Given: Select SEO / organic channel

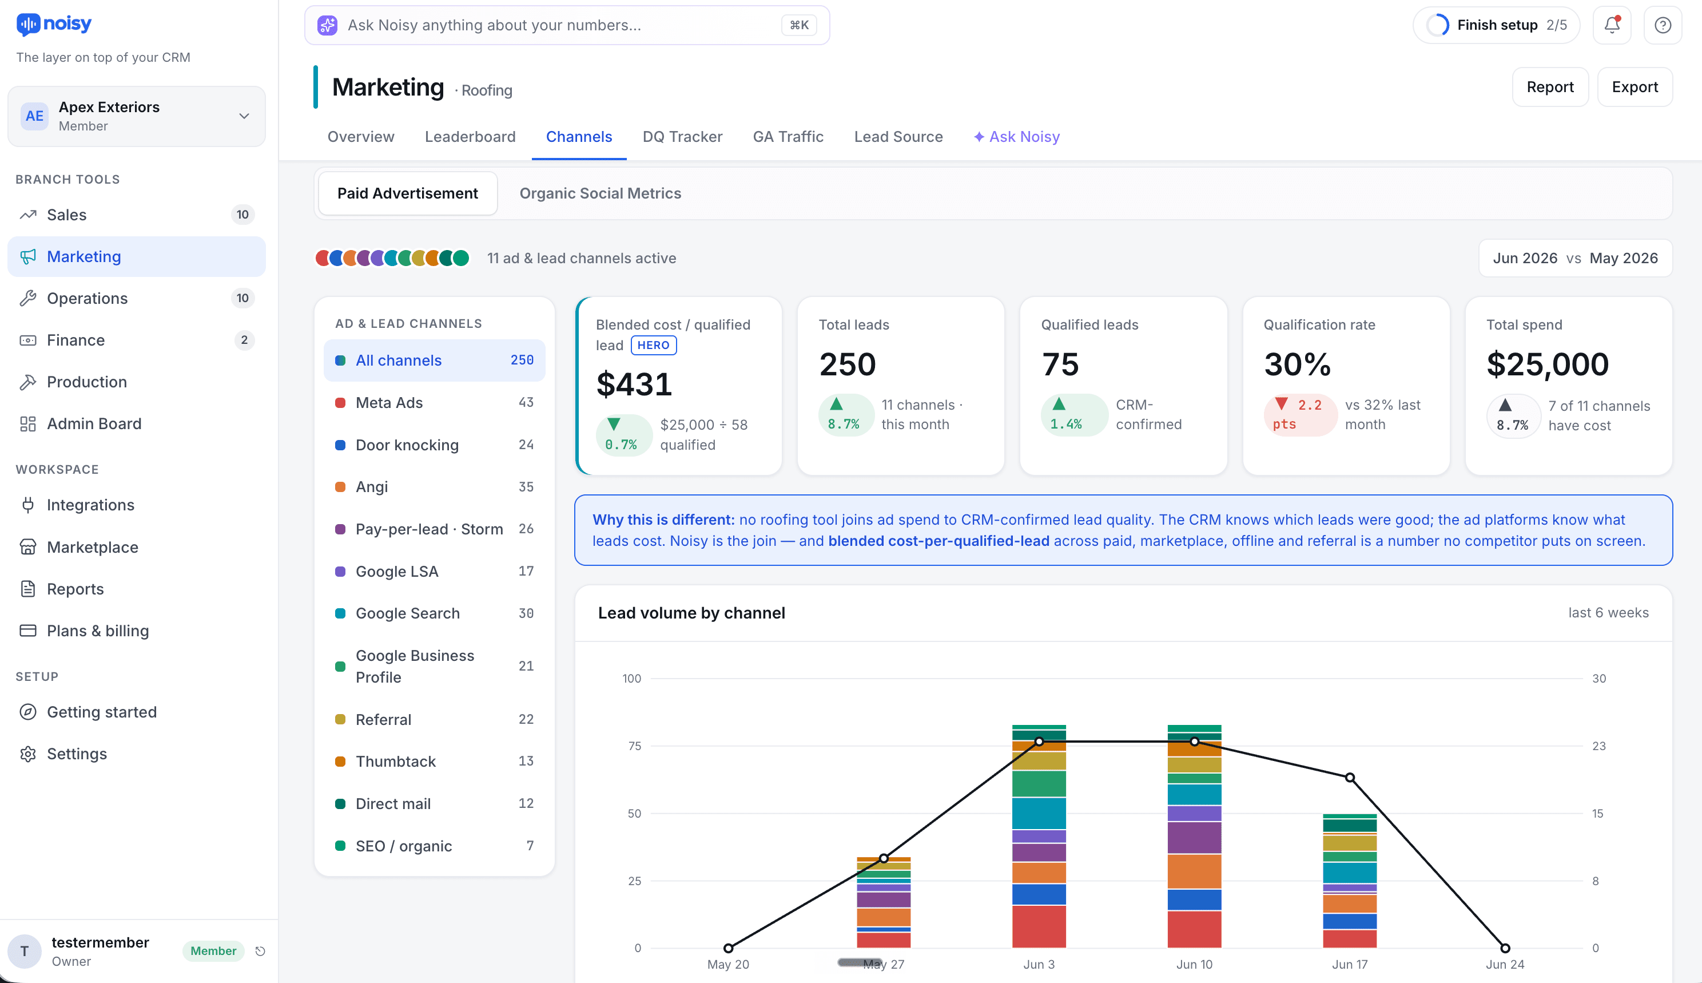Looking at the screenshot, I should point(435,846).
